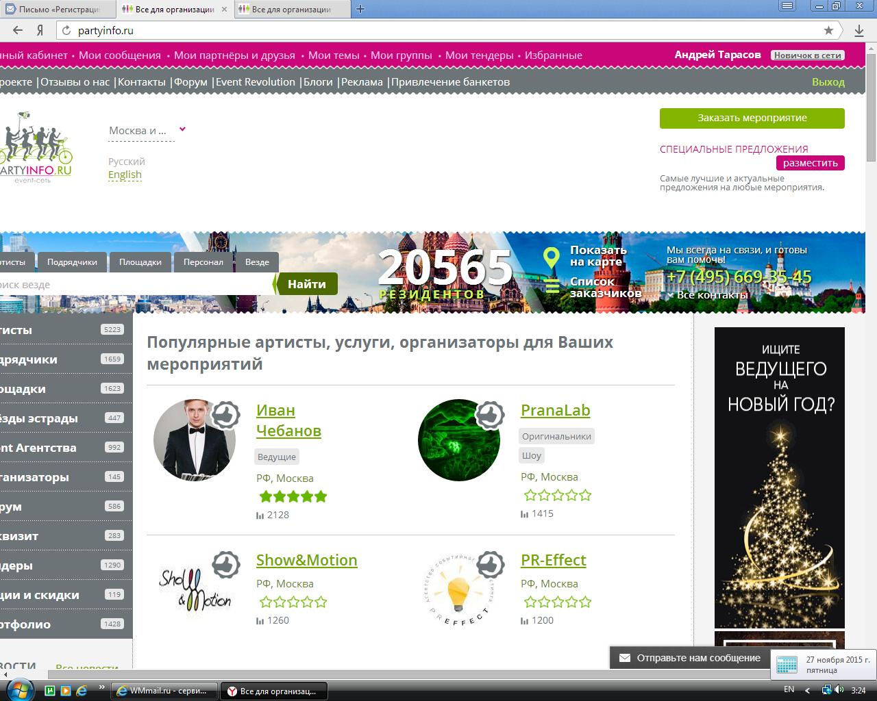Launch Internet Explorer from quick launch
This screenshot has height=701, width=877.
(82, 690)
